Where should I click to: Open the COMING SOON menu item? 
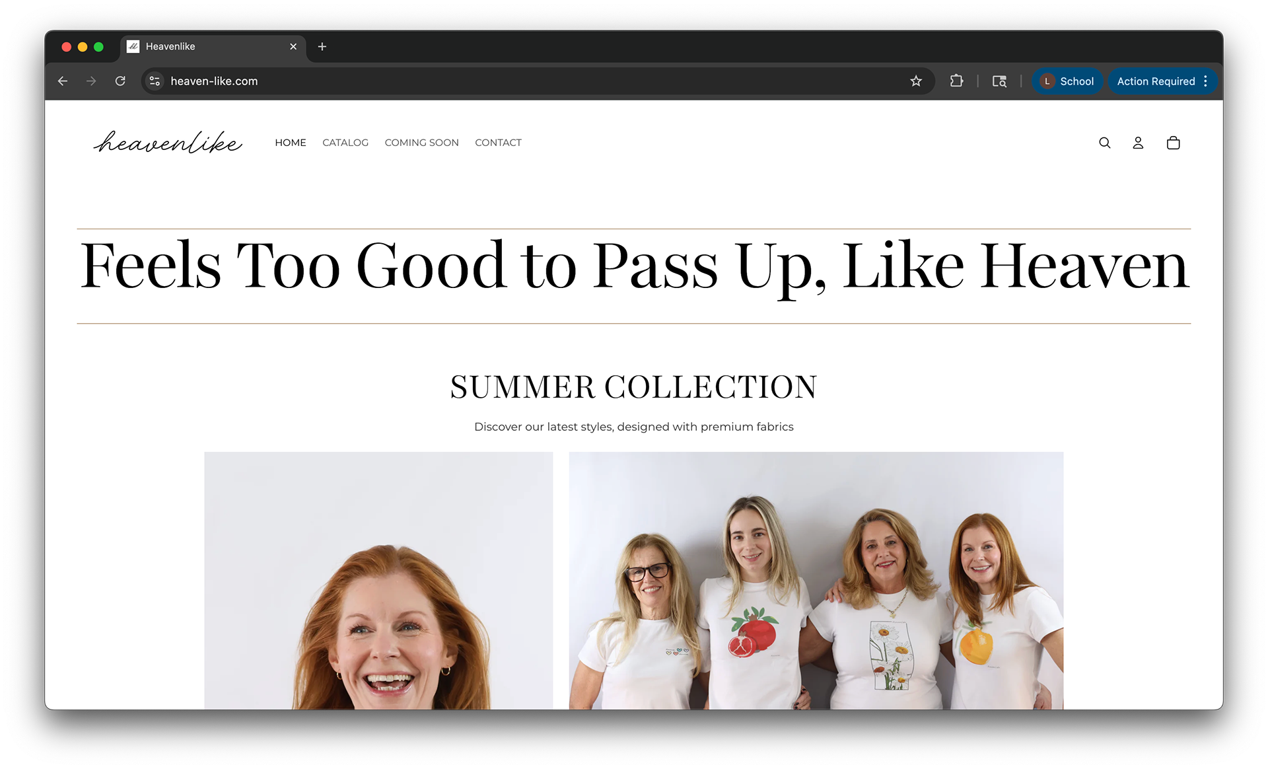pos(421,143)
